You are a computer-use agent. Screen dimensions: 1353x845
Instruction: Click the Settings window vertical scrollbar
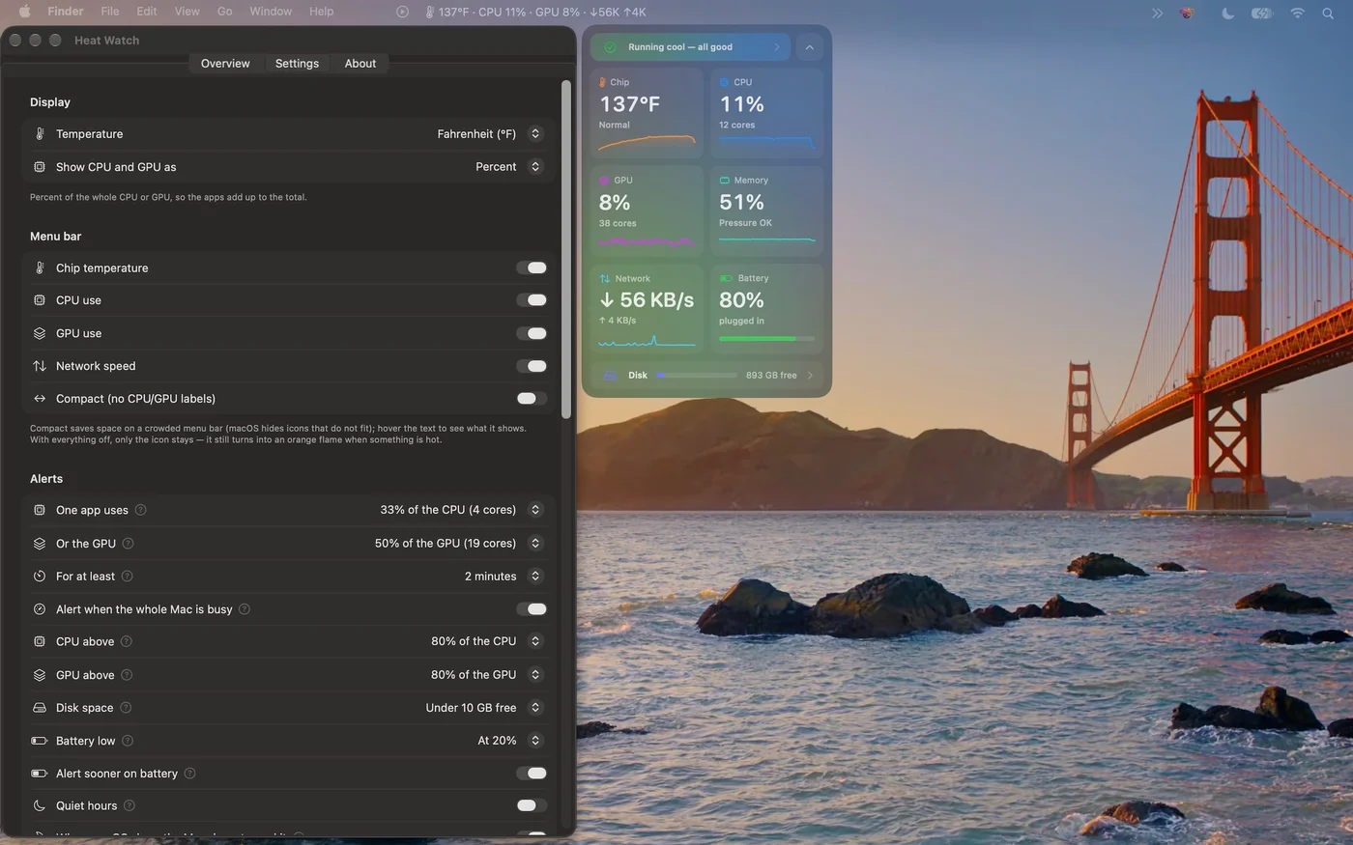pos(566,249)
